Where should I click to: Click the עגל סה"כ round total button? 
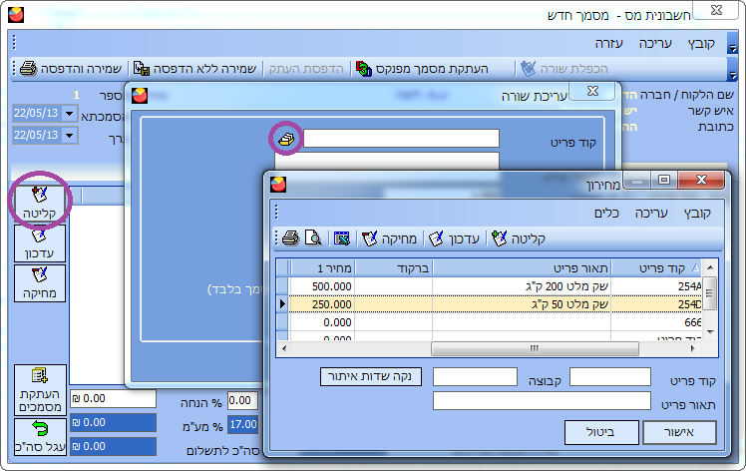click(x=40, y=437)
